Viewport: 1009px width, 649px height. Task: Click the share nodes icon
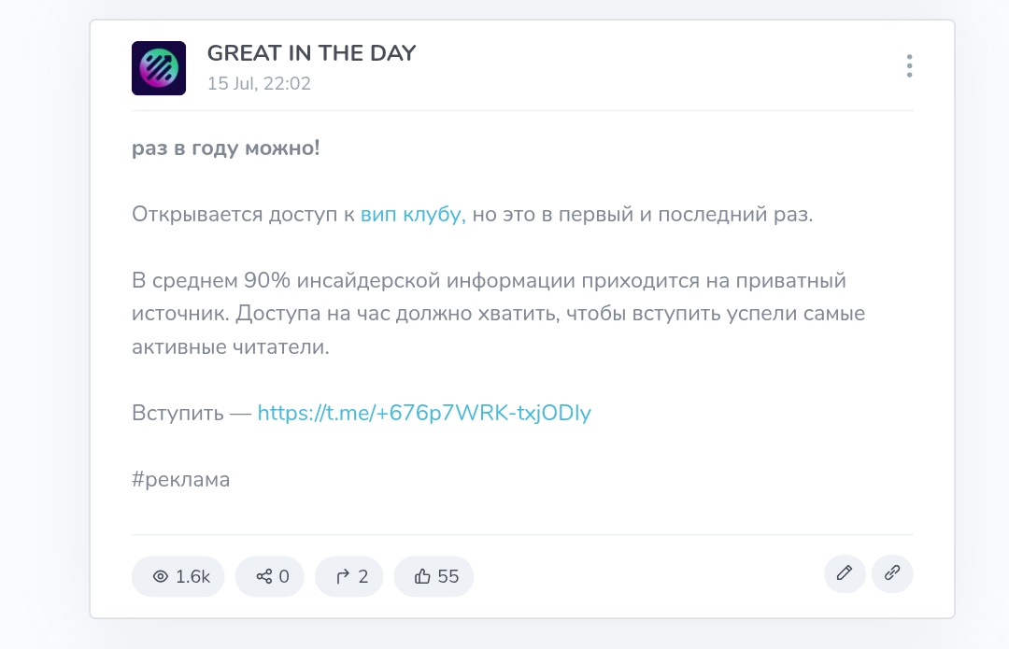coord(264,576)
